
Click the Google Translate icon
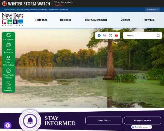pos(133,127)
